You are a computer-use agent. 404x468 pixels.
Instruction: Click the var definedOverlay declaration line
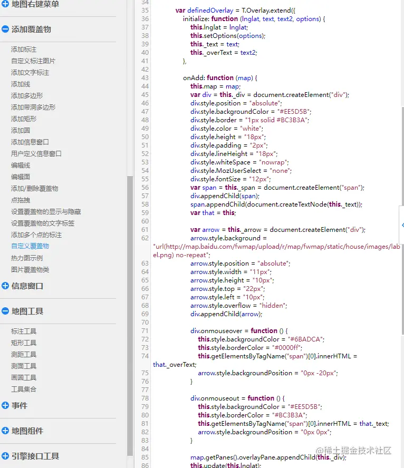coord(235,11)
